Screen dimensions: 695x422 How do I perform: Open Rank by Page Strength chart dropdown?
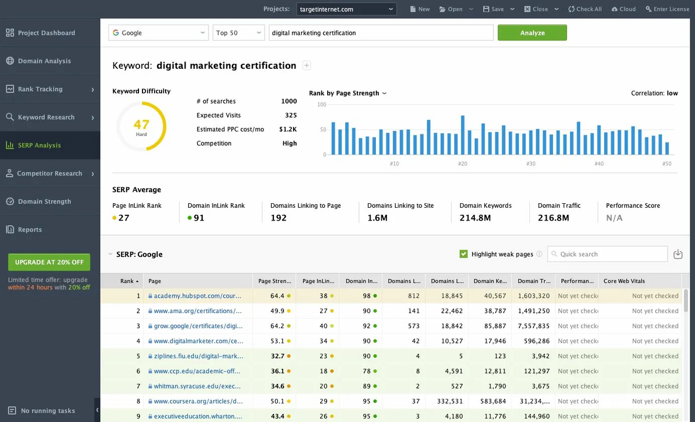(x=348, y=93)
